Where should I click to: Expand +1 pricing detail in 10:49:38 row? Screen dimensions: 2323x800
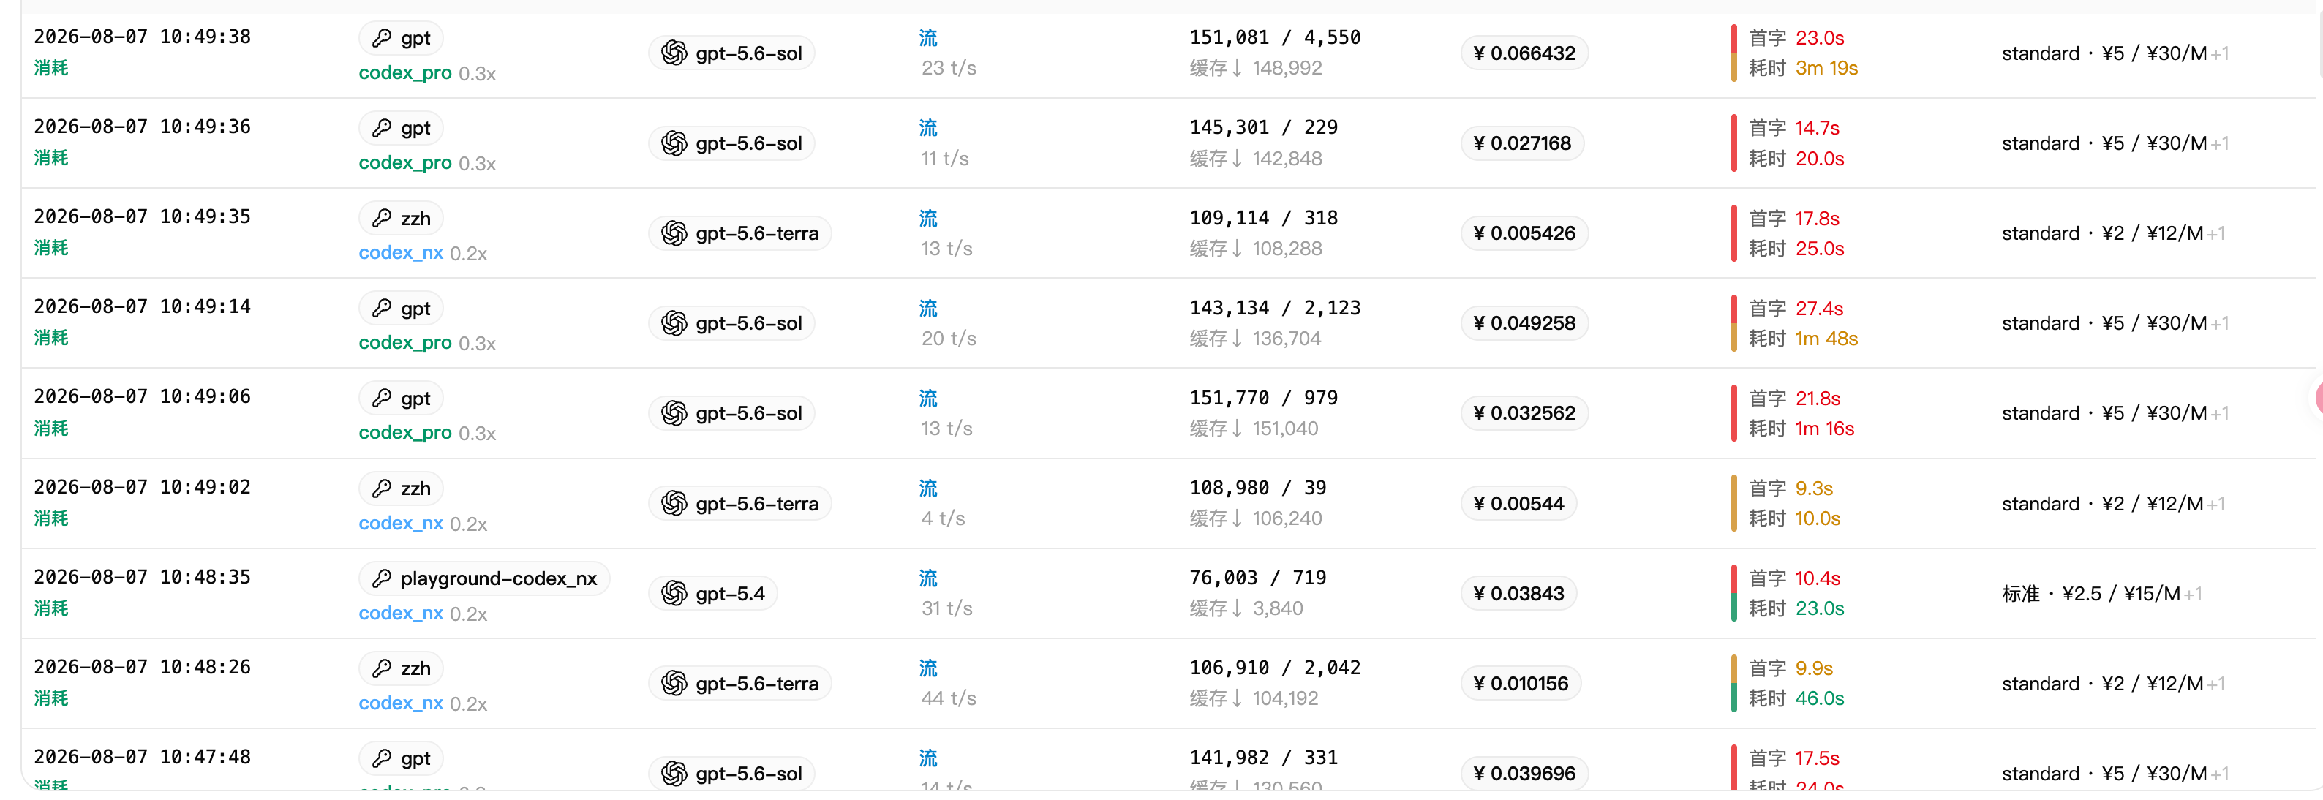[2219, 54]
